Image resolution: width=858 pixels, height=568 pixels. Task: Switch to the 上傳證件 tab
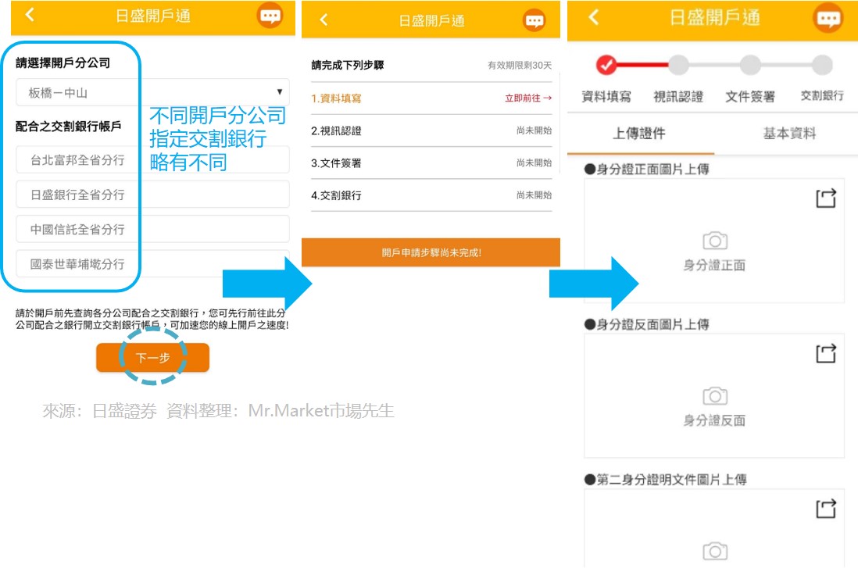[x=640, y=133]
